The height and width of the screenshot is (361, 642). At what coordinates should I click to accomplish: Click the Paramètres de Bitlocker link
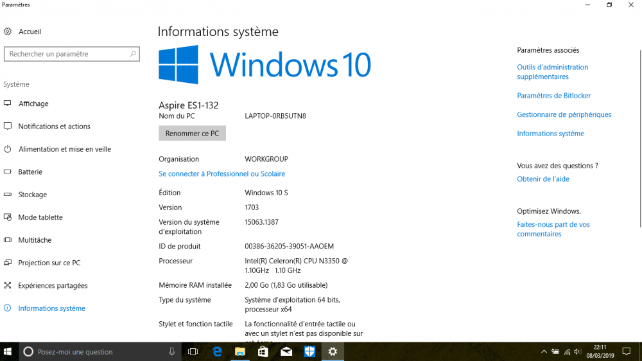pyautogui.click(x=553, y=96)
